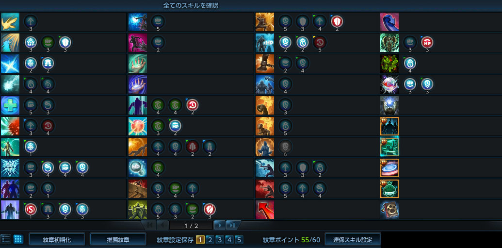The height and width of the screenshot is (248, 502).
Task: Switch to glyph preset slot 2
Action: tap(210, 240)
